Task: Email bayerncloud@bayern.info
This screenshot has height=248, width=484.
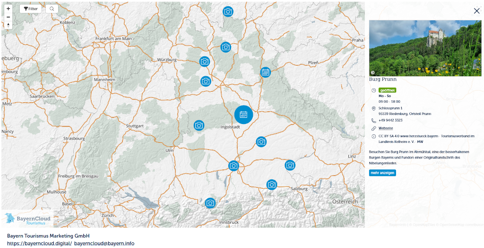Action: point(104,243)
